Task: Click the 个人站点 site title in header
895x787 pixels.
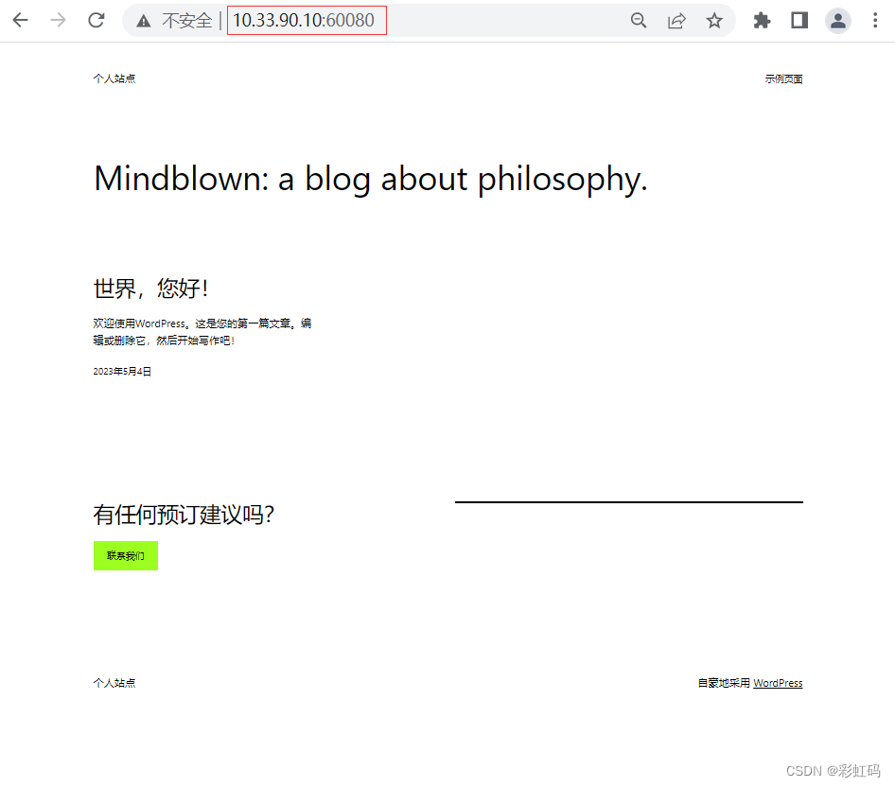Action: 114,79
